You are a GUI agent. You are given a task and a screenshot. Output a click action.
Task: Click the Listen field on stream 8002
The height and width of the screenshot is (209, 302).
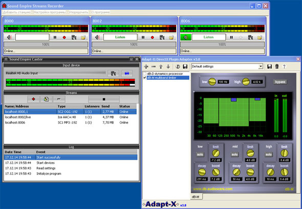coord(120,37)
